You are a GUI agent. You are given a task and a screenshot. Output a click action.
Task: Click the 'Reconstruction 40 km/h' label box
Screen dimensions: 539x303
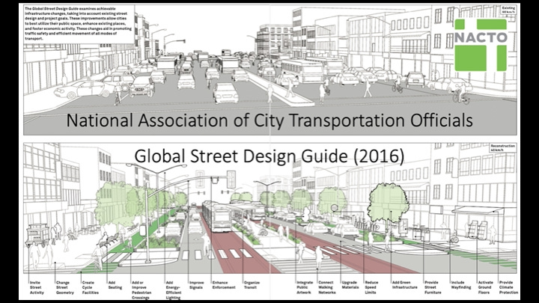click(502, 148)
